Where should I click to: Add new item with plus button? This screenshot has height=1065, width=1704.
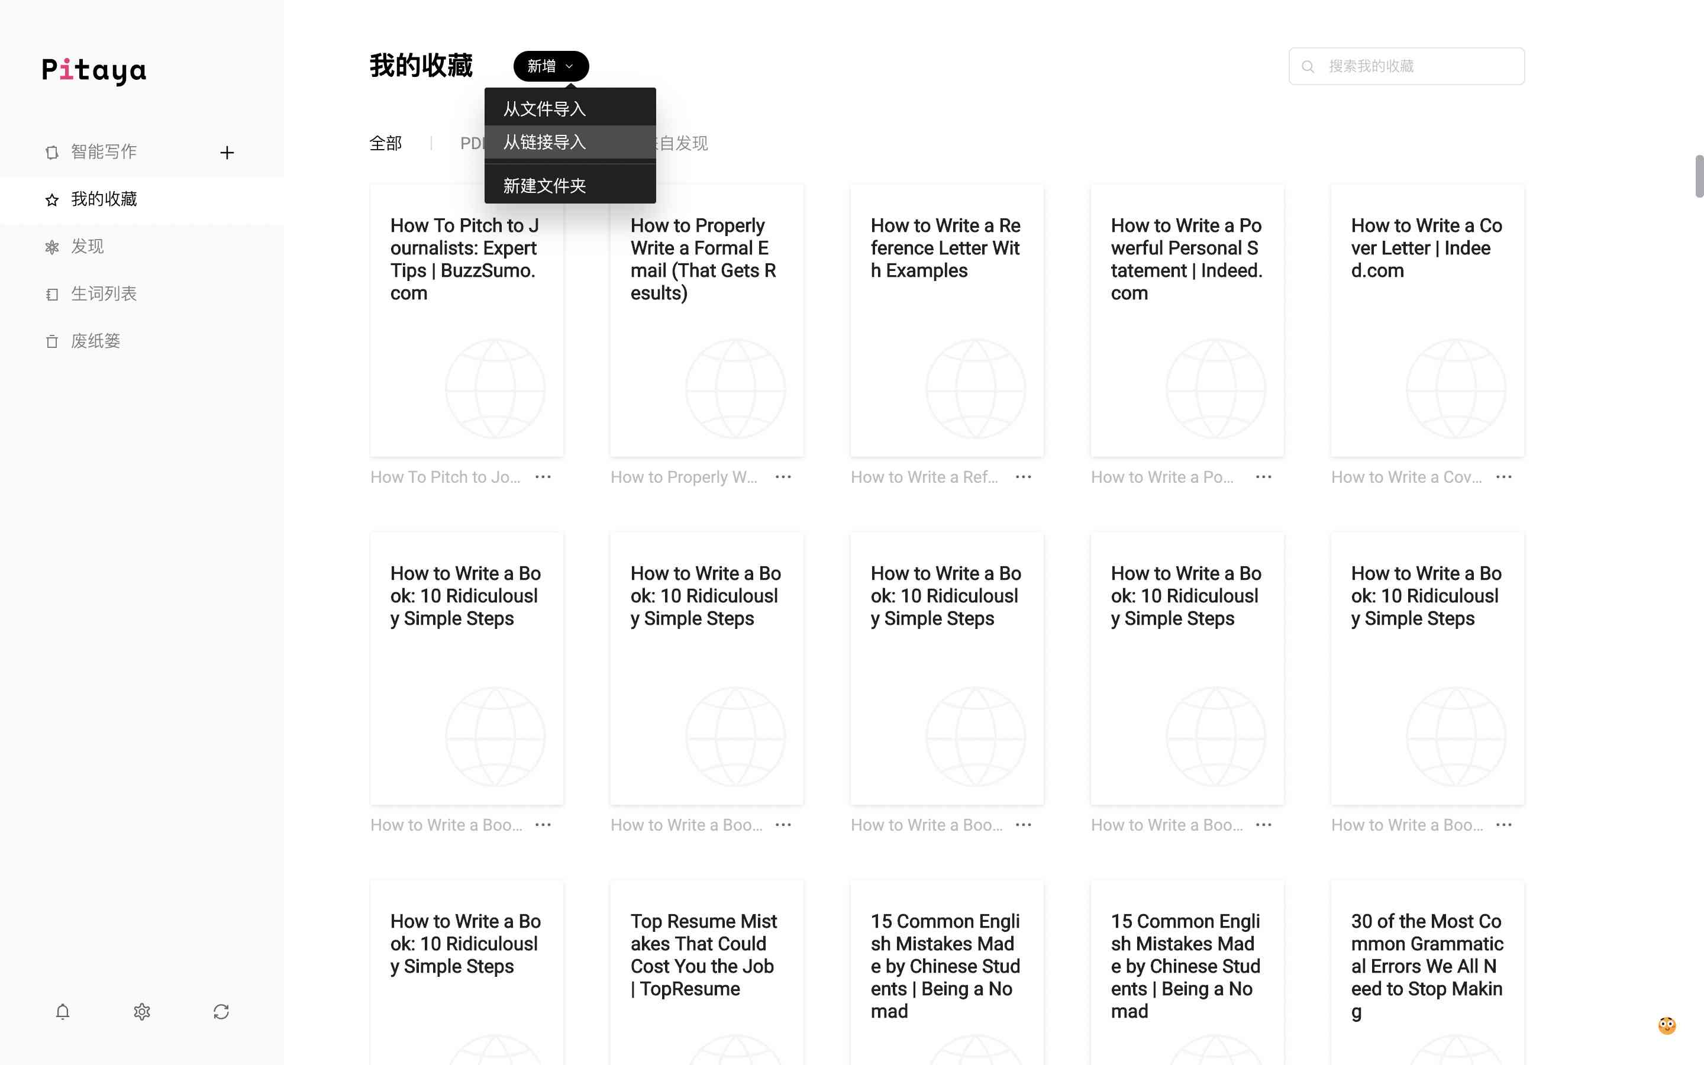click(x=227, y=152)
